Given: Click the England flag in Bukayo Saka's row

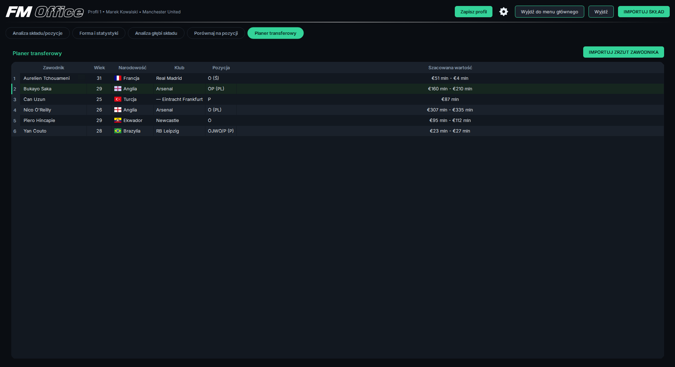Looking at the screenshot, I should (x=118, y=89).
